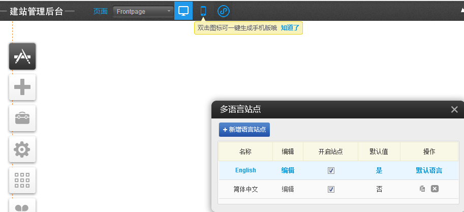Toggle the 简体中文 site enabled checkbox

pos(331,189)
